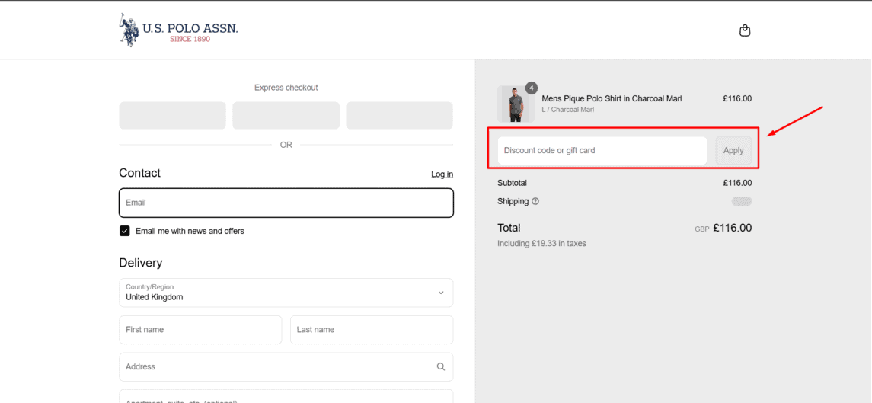Image resolution: width=872 pixels, height=403 pixels.
Task: Focus the Discount code or gift card field
Action: [x=602, y=150]
